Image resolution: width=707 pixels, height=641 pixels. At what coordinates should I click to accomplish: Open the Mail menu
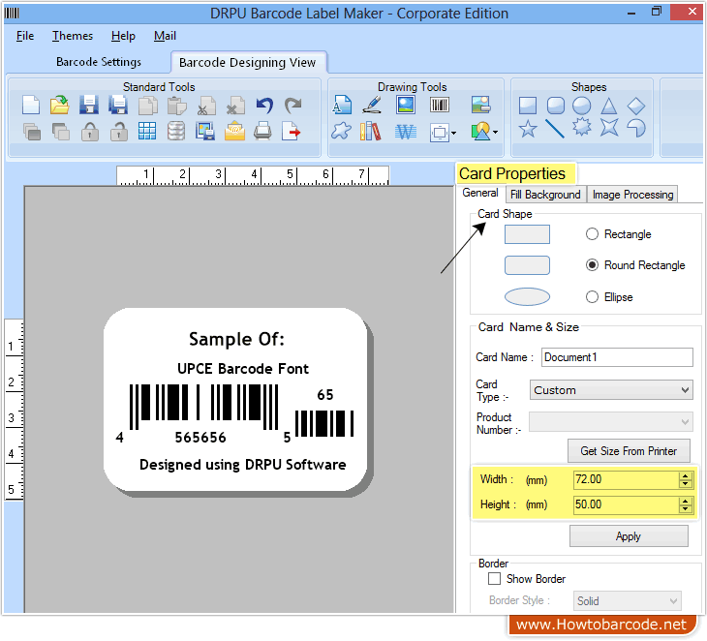click(x=165, y=36)
